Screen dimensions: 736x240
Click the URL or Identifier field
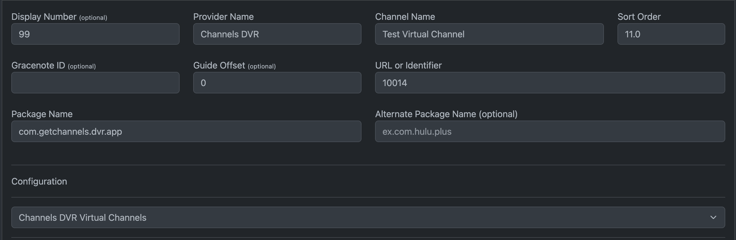click(x=550, y=83)
